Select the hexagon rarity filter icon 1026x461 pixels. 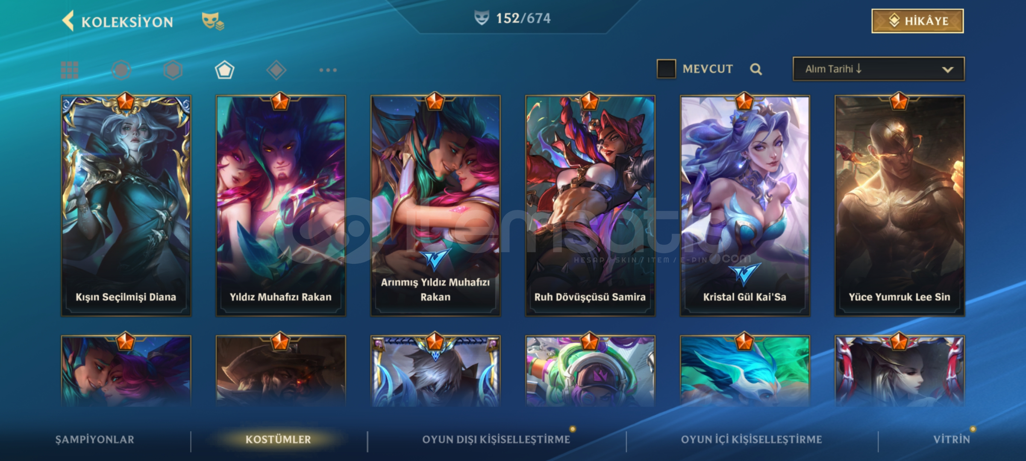coord(173,70)
